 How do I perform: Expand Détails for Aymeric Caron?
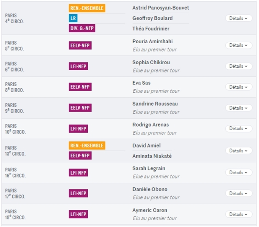click(239, 214)
